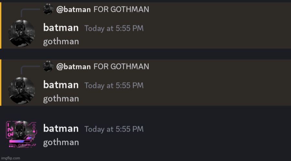Click the small reply avatar above the middle message

pyautogui.click(x=48, y=66)
